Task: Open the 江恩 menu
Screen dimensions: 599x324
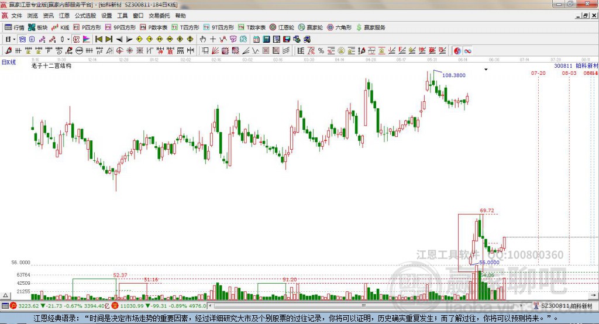Action: coord(64,16)
